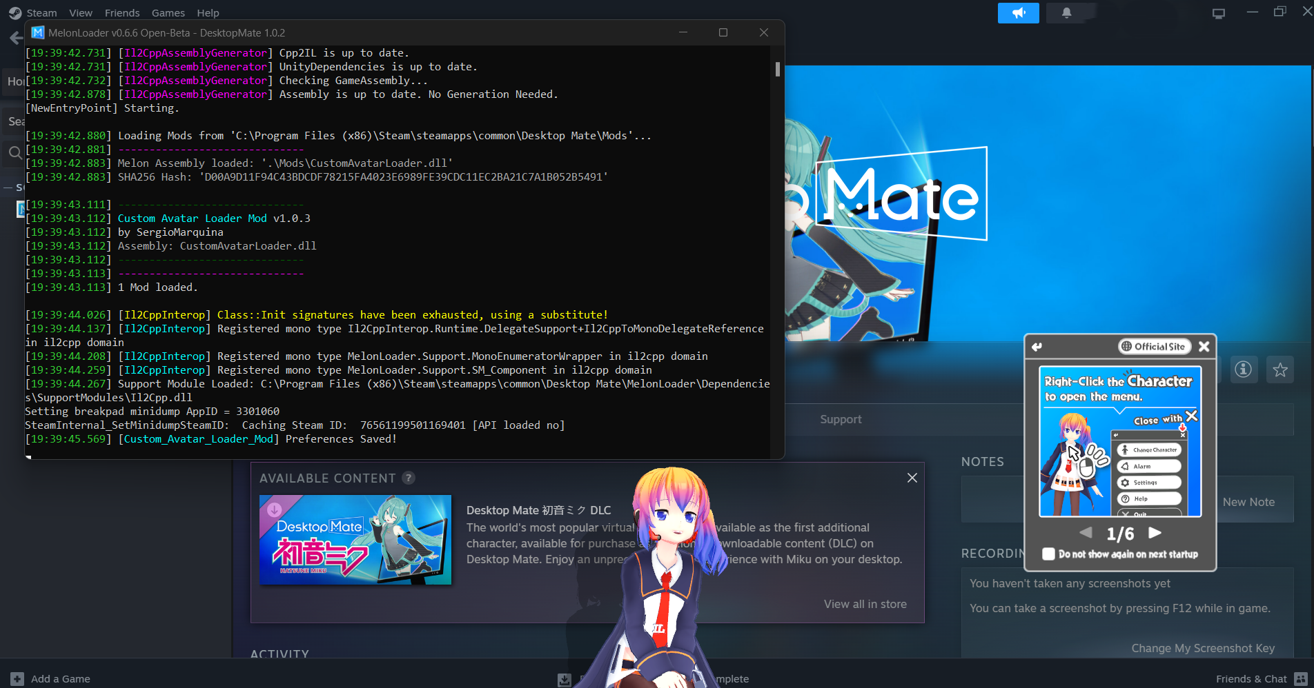Open the Friends menu
This screenshot has height=688, width=1314.
pos(121,12)
